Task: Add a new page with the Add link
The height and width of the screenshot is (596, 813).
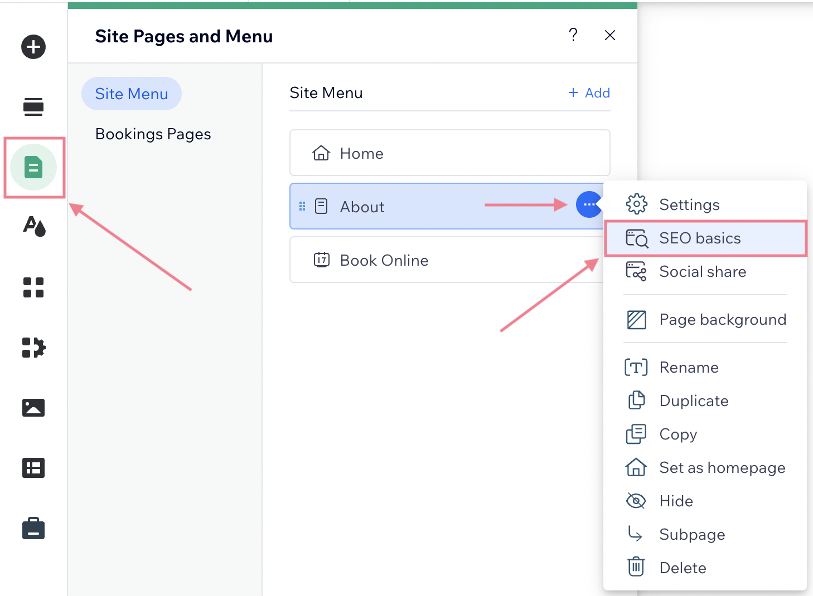Action: tap(589, 92)
